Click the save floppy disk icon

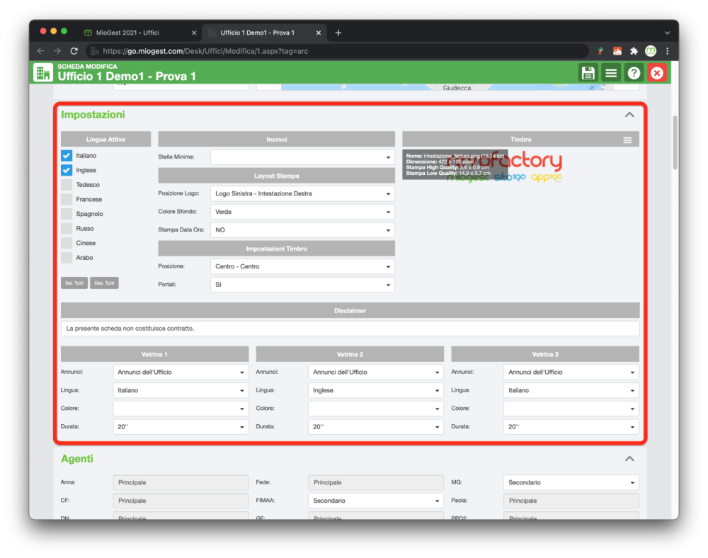(588, 73)
